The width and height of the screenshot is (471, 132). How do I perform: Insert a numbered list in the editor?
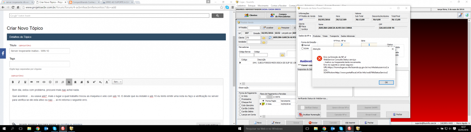coord(63,82)
